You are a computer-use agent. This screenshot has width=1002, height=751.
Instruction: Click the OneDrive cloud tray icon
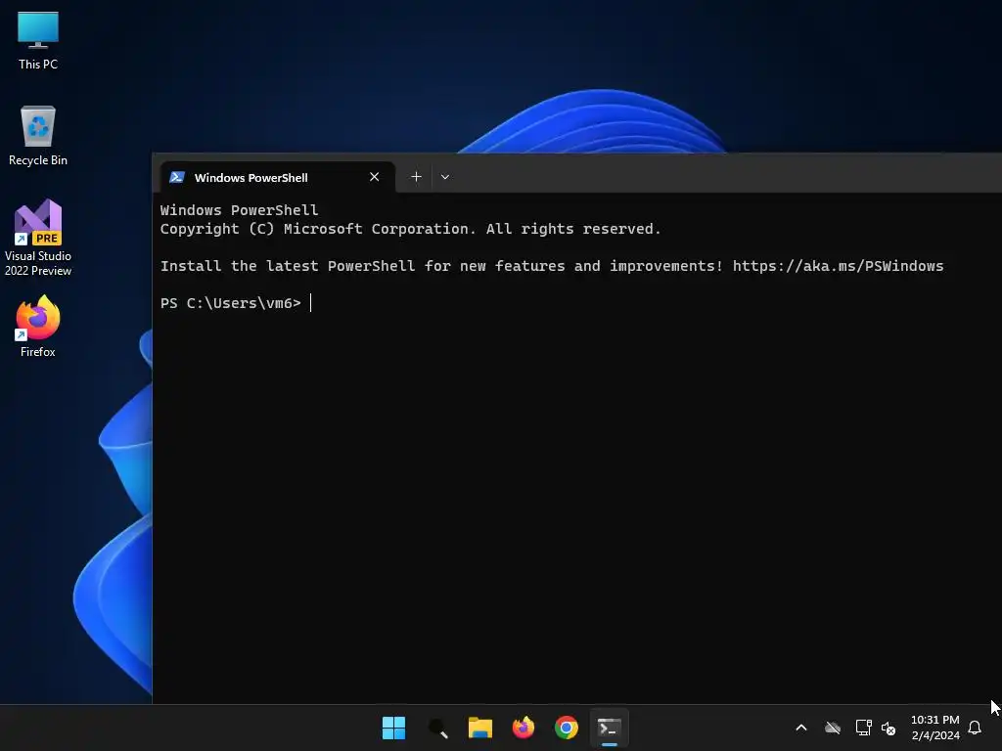[x=833, y=728]
